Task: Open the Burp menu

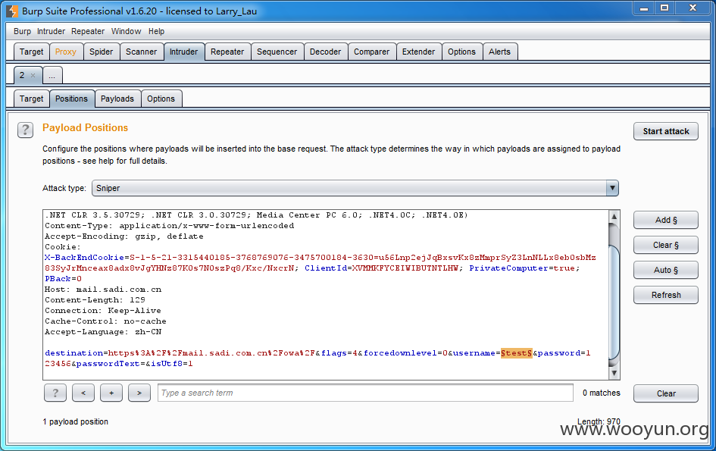Action: [23, 31]
